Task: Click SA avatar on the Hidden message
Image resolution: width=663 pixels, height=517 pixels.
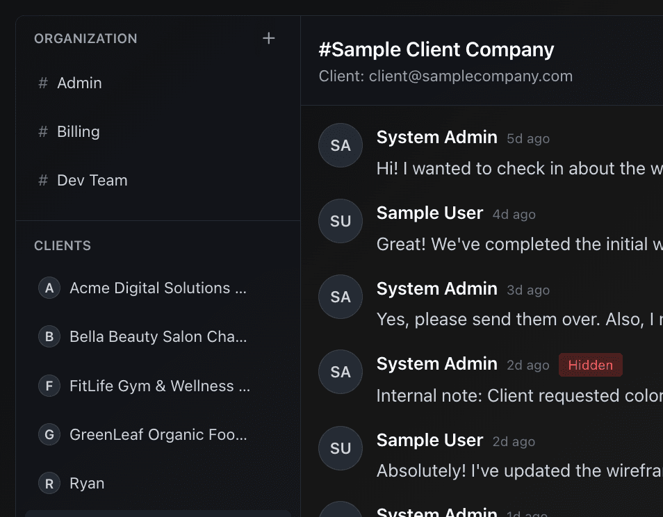Action: pos(341,372)
